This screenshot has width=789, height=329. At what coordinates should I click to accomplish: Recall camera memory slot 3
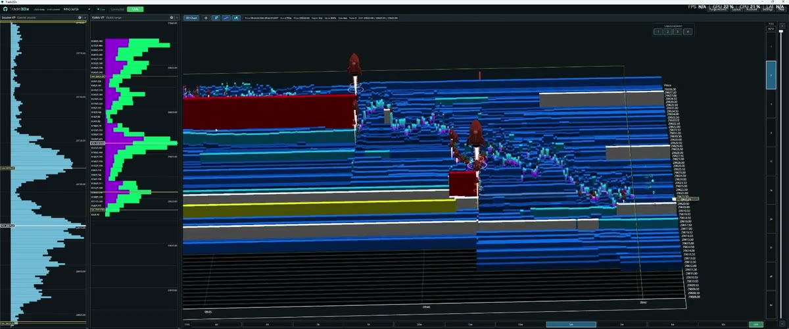pyautogui.click(x=678, y=32)
